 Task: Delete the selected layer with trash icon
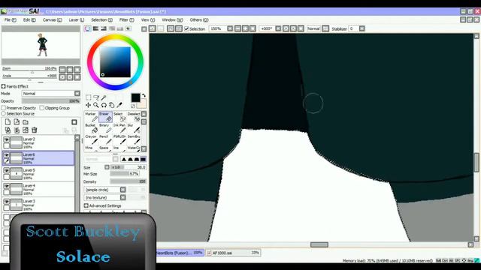click(x=35, y=130)
